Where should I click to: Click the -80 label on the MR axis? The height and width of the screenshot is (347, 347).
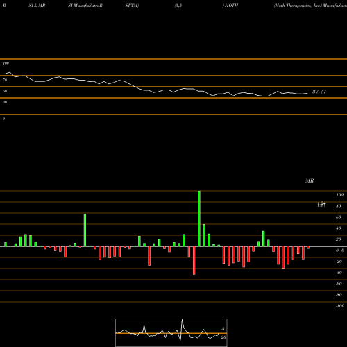pos(339,295)
